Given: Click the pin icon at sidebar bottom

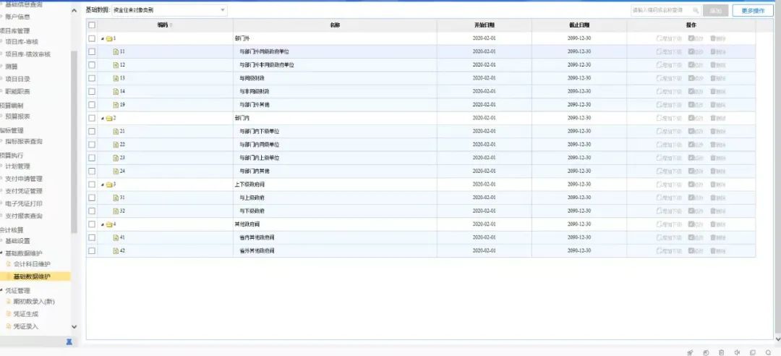Looking at the screenshot, I should click(69, 341).
